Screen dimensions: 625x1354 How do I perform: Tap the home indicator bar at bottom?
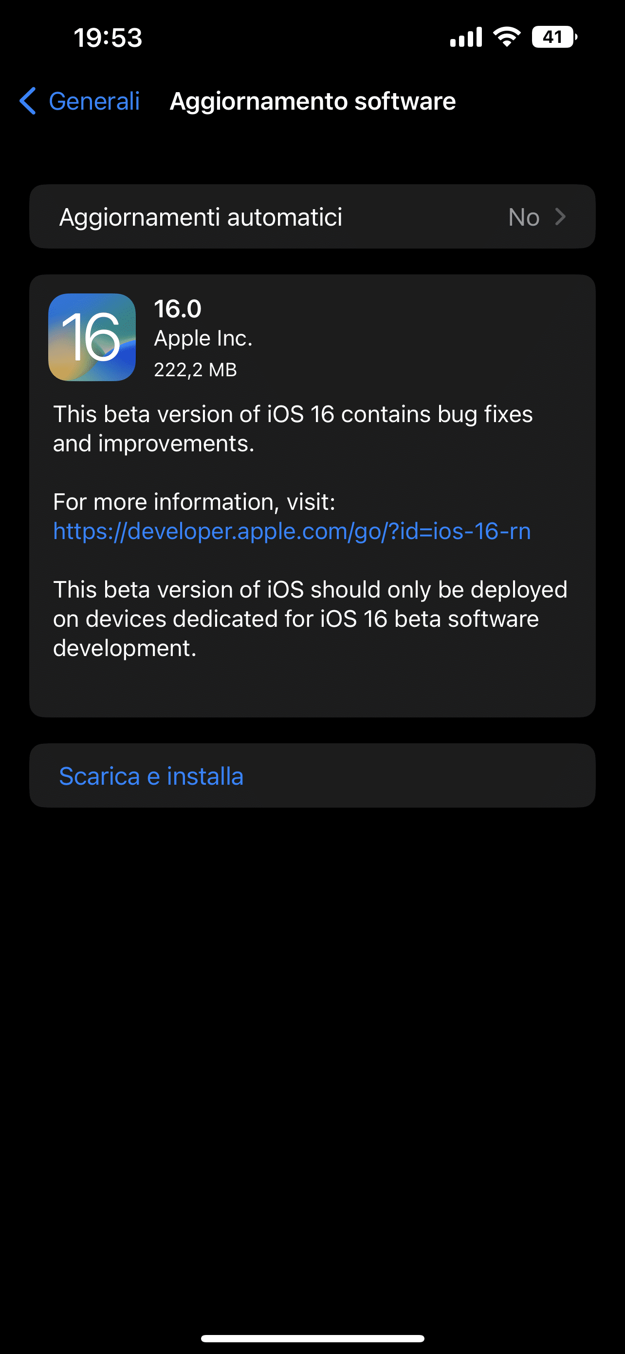pos(312,1338)
